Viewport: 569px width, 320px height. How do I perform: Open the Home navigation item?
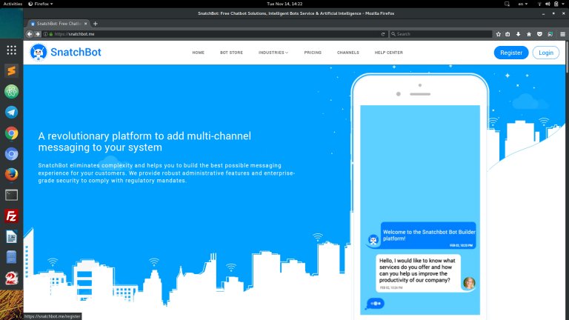pos(198,53)
